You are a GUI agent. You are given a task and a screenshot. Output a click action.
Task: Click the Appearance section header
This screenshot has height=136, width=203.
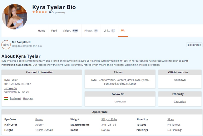(x=102, y=112)
